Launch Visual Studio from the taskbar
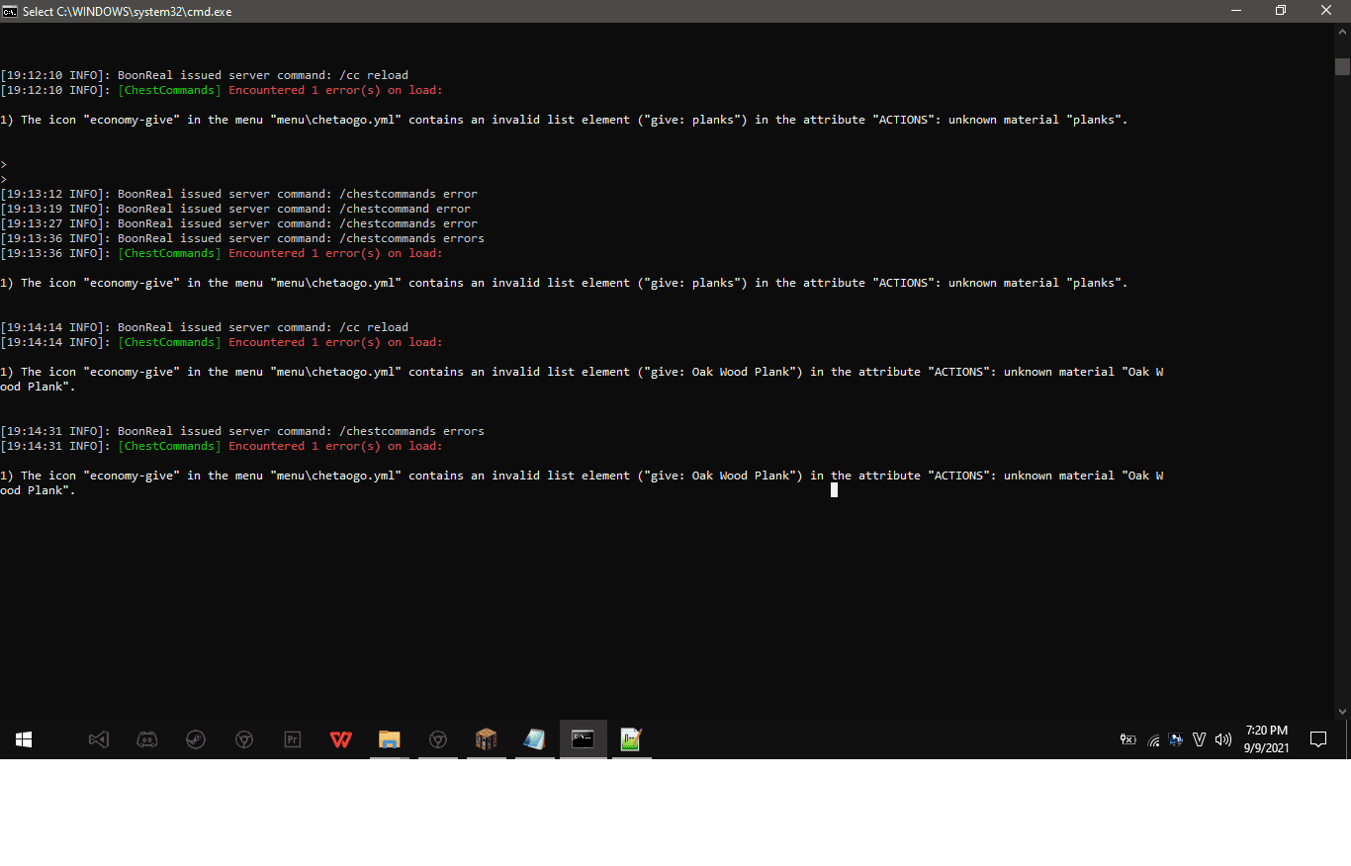 coord(98,739)
